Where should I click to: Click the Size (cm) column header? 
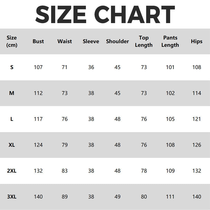point(12,41)
